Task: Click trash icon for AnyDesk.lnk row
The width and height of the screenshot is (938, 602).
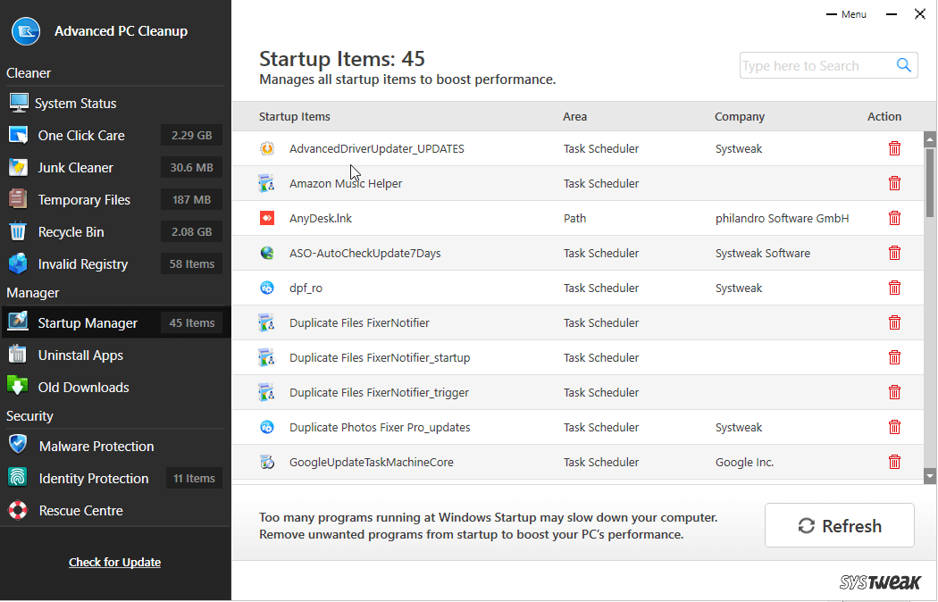Action: pos(894,218)
